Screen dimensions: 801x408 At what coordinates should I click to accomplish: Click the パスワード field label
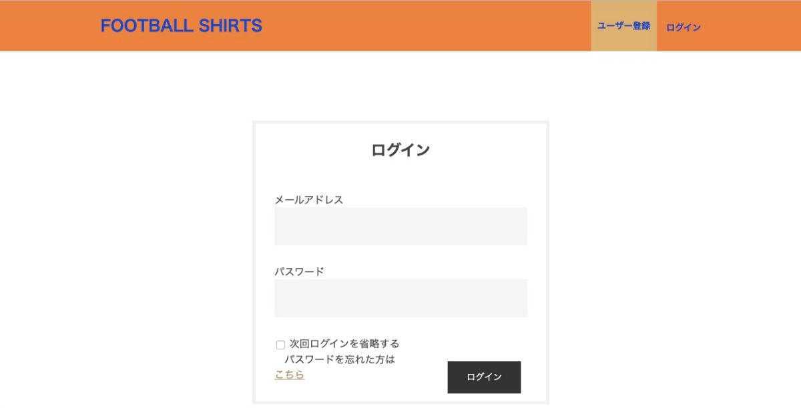[299, 271]
